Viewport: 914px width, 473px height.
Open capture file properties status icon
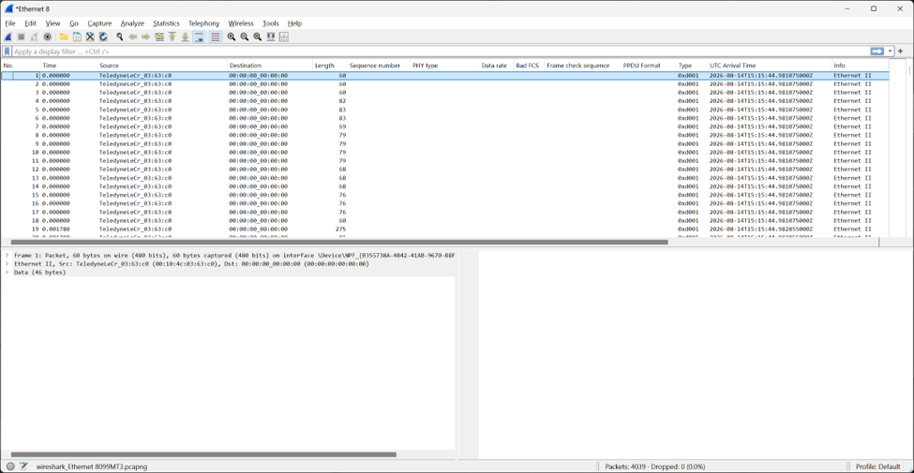23,466
